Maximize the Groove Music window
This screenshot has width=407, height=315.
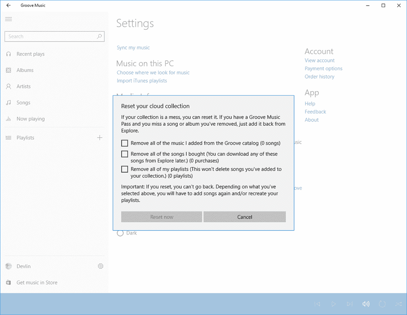coord(383,6)
